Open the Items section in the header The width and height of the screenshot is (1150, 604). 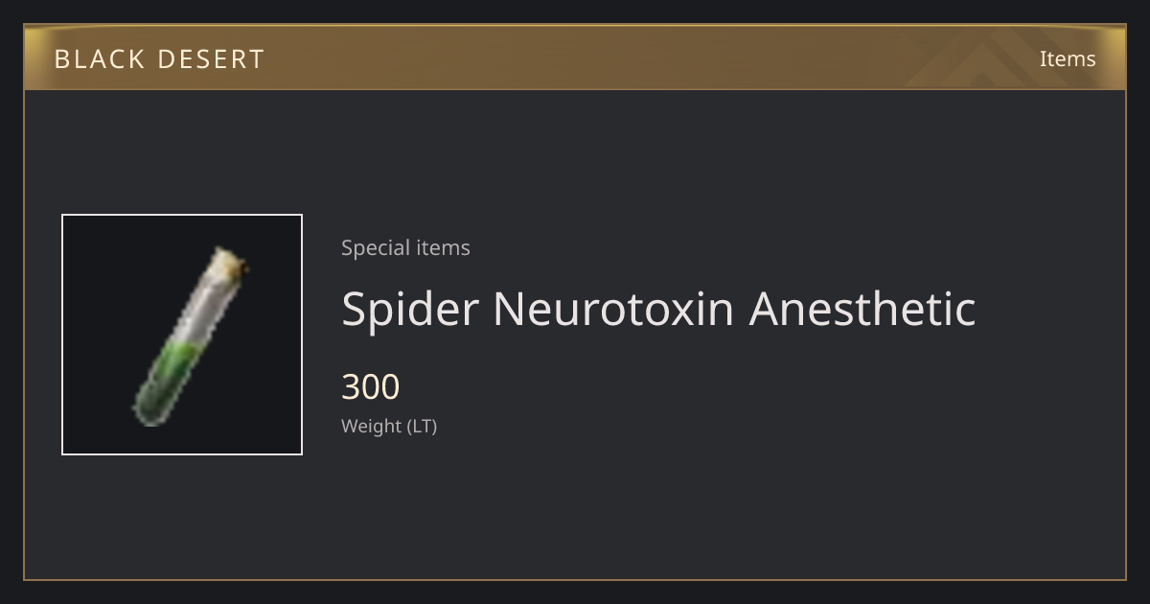coord(1068,58)
